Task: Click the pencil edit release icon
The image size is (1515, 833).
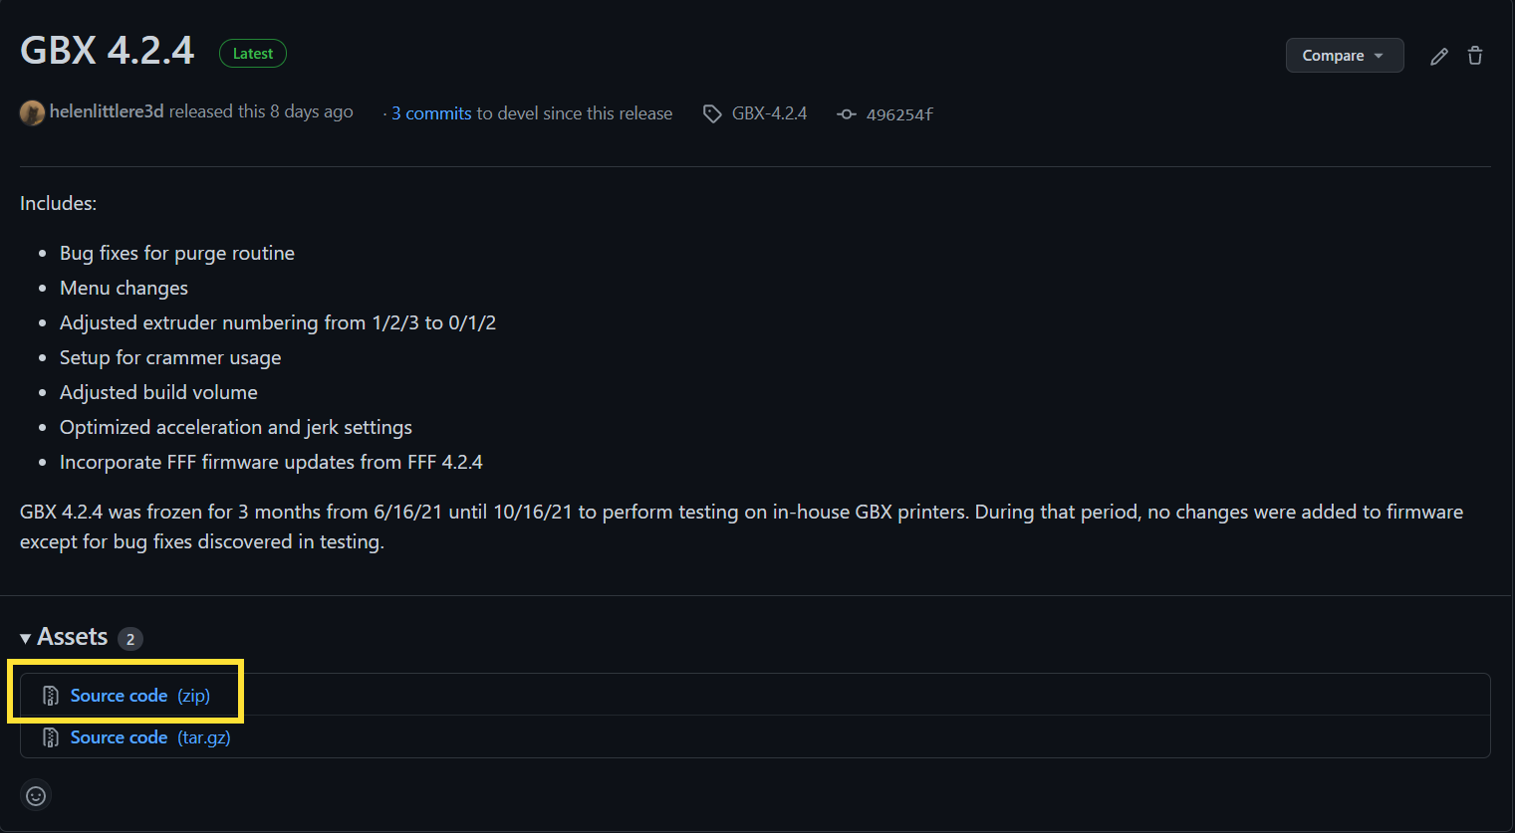Action: coord(1438,57)
